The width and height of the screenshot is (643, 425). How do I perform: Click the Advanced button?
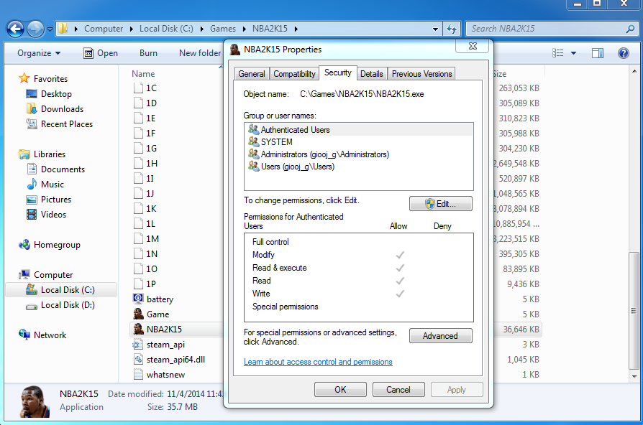coord(440,336)
